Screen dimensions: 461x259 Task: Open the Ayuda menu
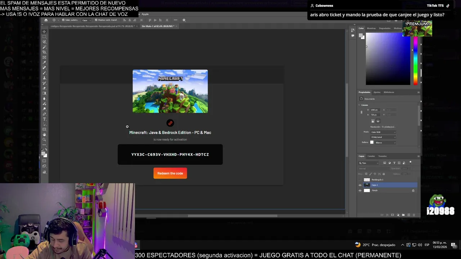145,14
